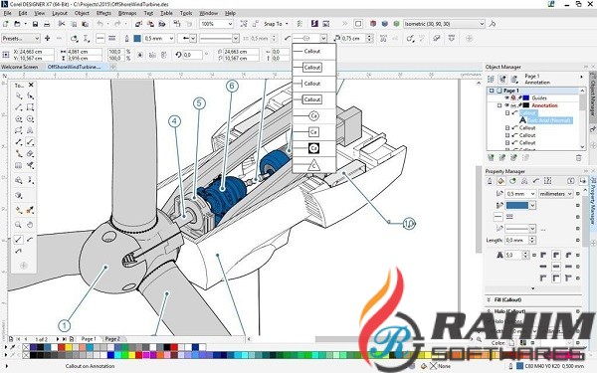Click the New Layer icon in Object Manager
The height and width of the screenshot is (373, 597).
click(x=491, y=157)
